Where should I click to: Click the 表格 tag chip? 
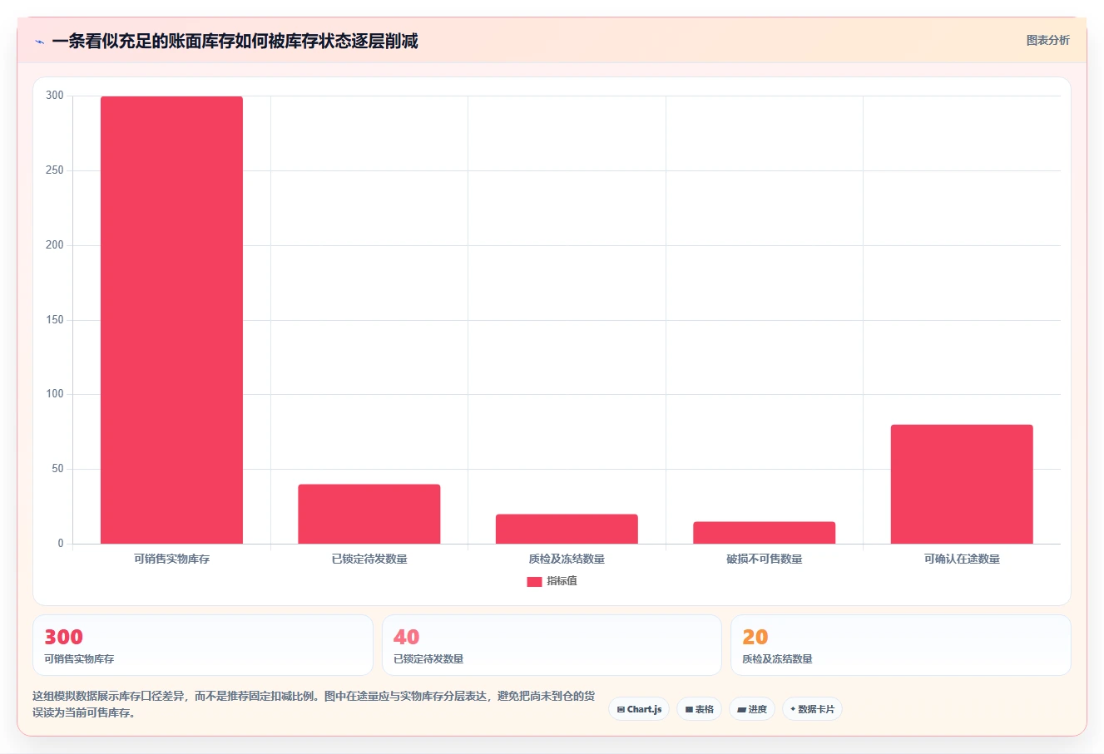[x=699, y=709]
